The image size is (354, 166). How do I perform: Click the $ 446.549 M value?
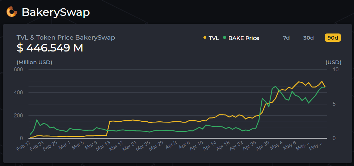[50, 48]
